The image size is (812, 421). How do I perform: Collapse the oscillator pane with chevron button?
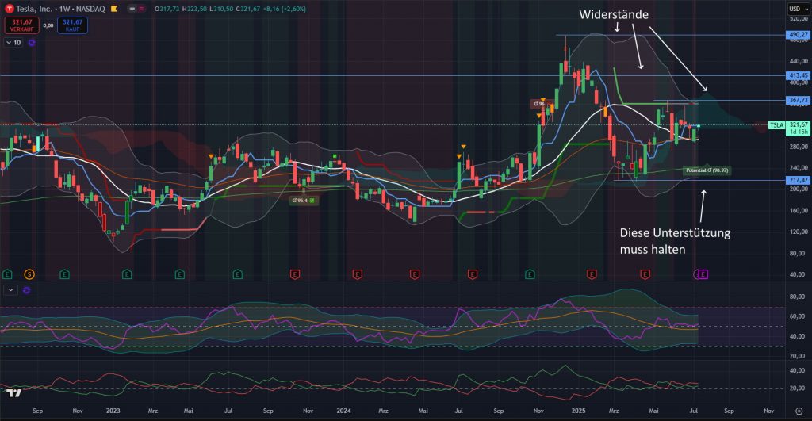pos(10,290)
